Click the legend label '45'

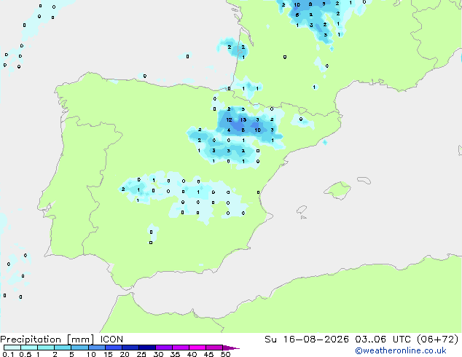click(208, 354)
